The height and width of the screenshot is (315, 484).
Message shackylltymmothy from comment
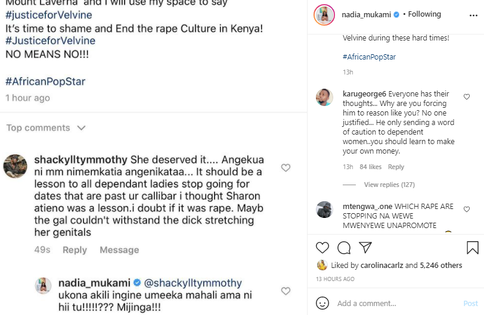point(119,250)
